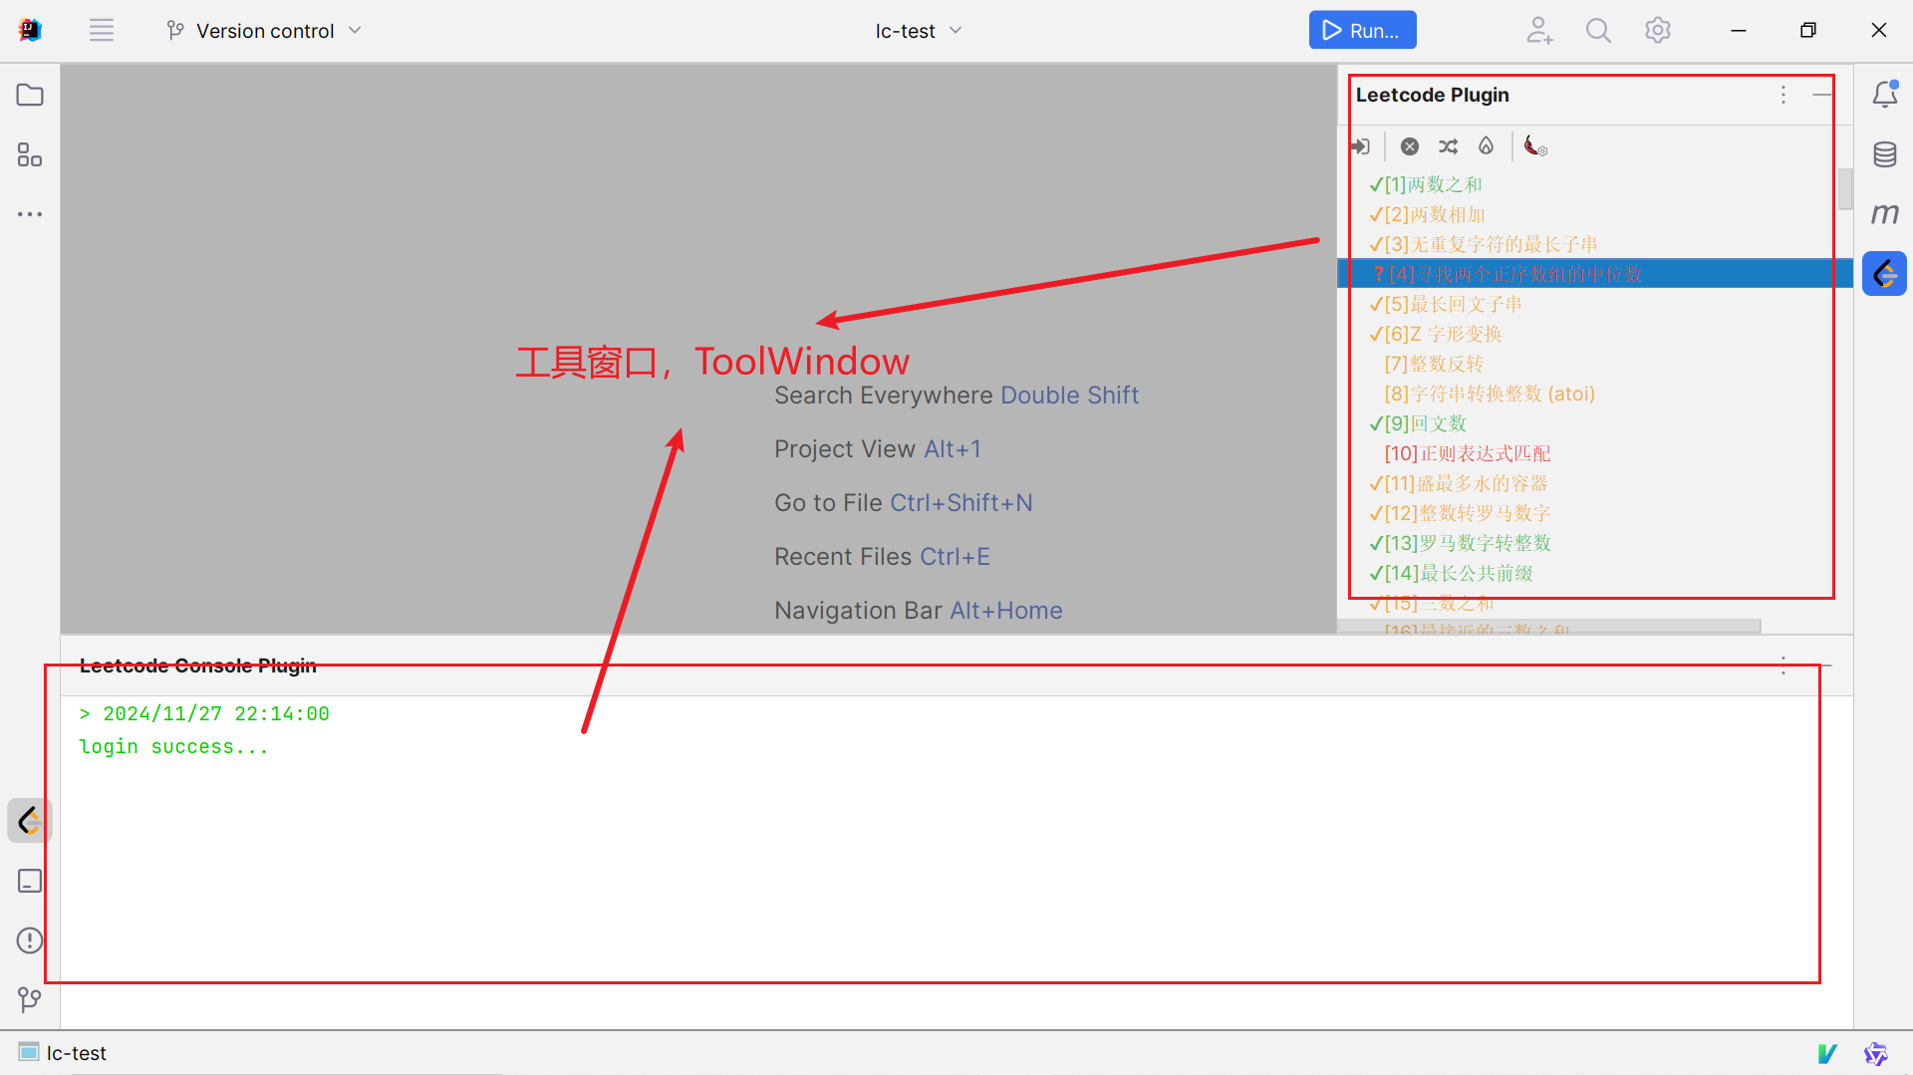Click the flame icon in Leetcode toolbar

pos(1487,146)
